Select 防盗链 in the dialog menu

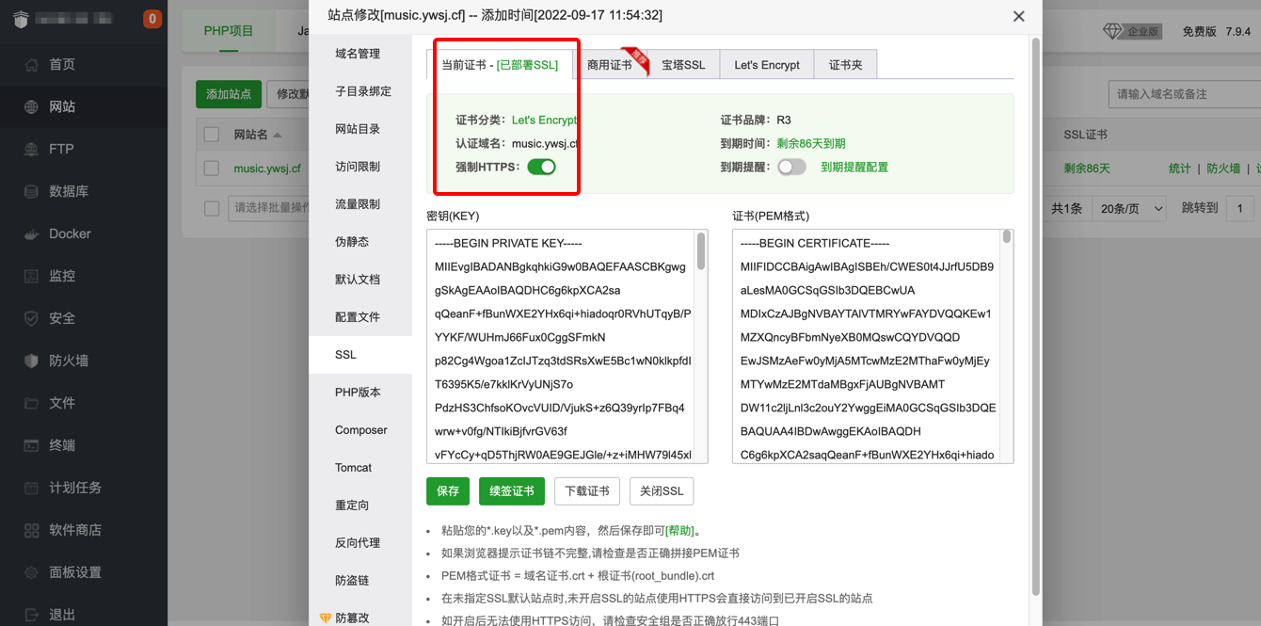pos(360,581)
